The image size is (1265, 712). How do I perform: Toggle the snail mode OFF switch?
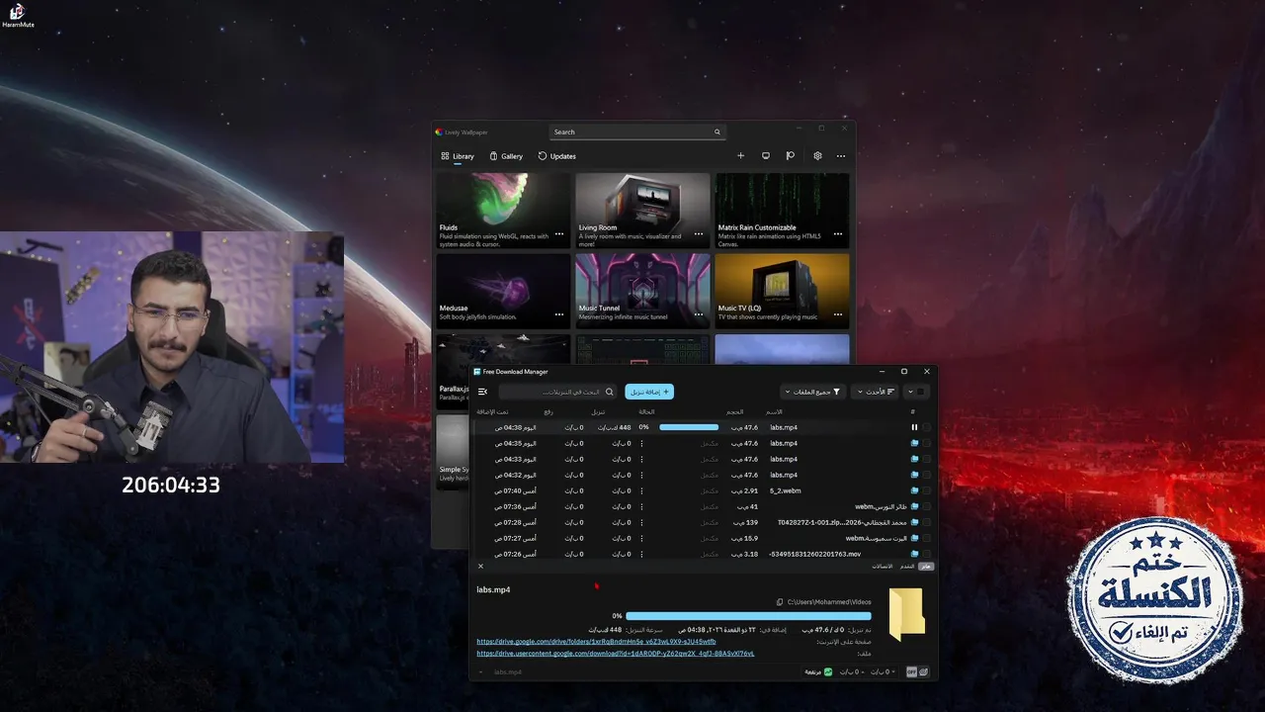pos(918,671)
